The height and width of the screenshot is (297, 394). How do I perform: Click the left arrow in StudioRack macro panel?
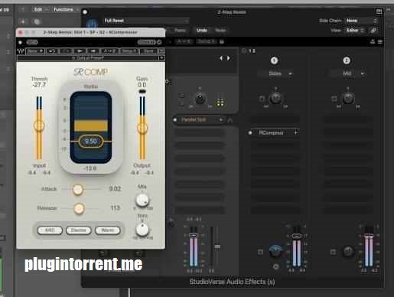tap(221, 58)
